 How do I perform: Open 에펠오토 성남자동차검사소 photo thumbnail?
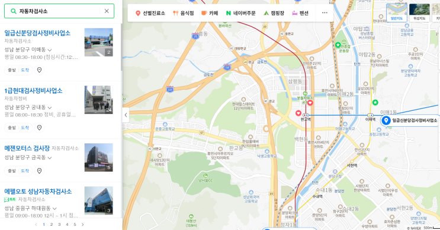pyautogui.click(x=99, y=201)
